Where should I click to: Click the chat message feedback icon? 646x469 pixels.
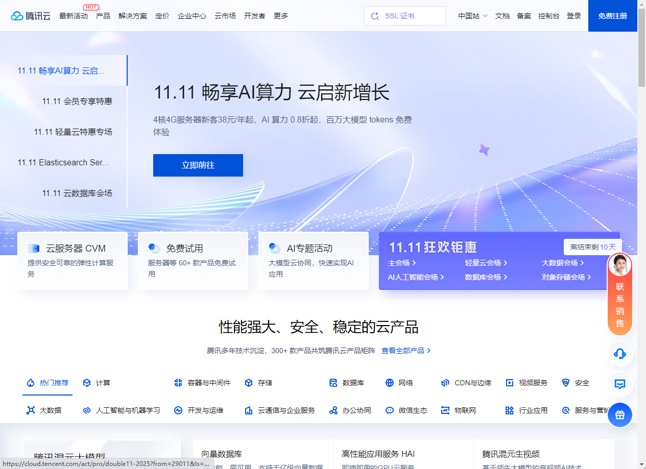(619, 384)
